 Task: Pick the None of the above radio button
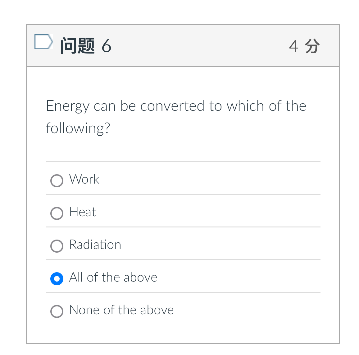[x=57, y=311]
